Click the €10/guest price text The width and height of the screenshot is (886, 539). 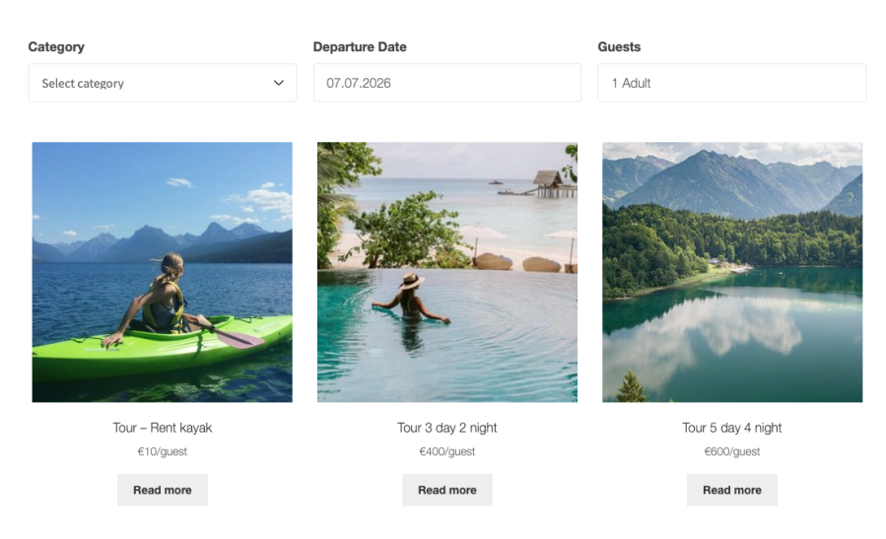pyautogui.click(x=163, y=451)
